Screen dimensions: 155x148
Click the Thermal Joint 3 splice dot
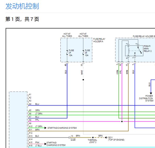(93, 137)
